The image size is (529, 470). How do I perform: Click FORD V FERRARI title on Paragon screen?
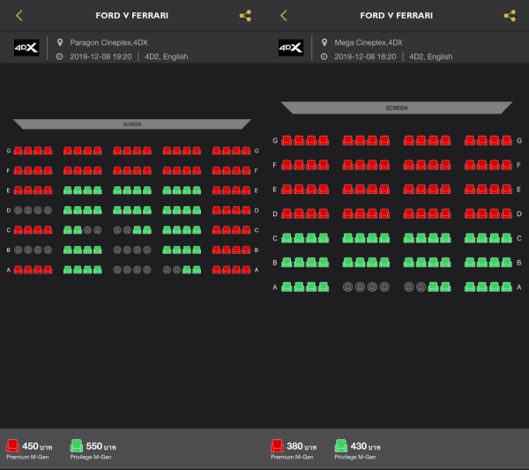tap(132, 16)
